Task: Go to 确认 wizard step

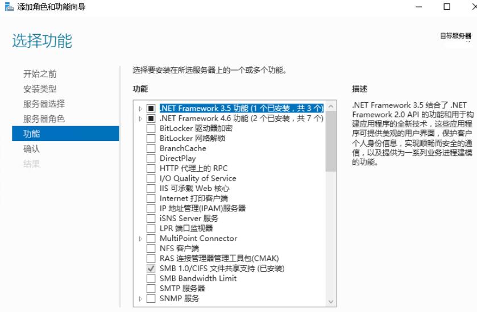Action: pyautogui.click(x=31, y=149)
